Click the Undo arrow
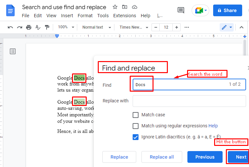 10,27
